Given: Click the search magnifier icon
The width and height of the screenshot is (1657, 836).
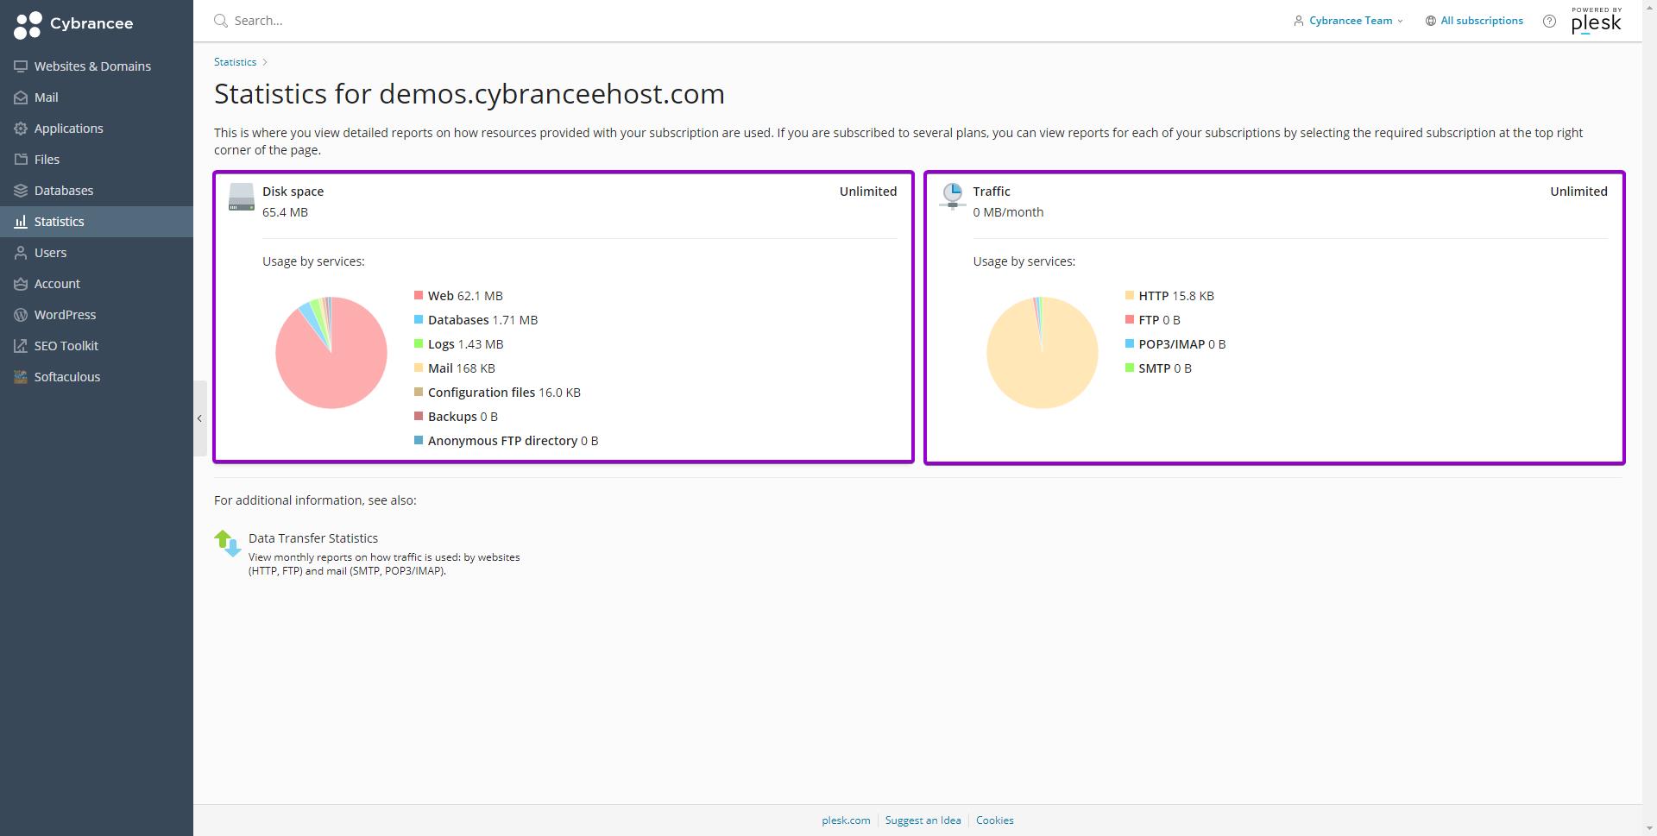Looking at the screenshot, I should (221, 21).
